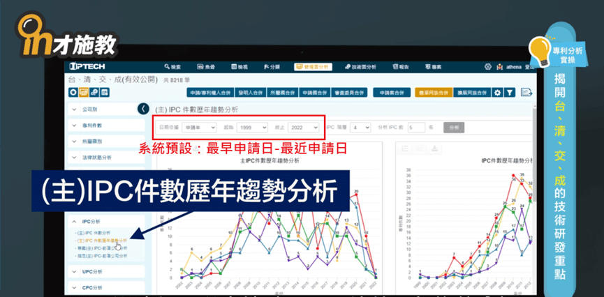
Task: Open the 管理面分析 menu tab
Action: tap(311, 67)
